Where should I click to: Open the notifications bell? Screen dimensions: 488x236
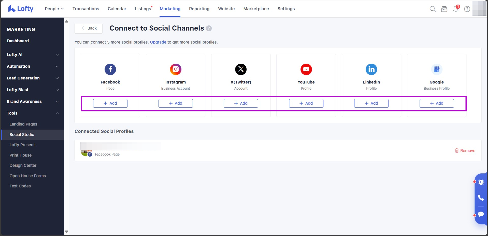point(455,9)
